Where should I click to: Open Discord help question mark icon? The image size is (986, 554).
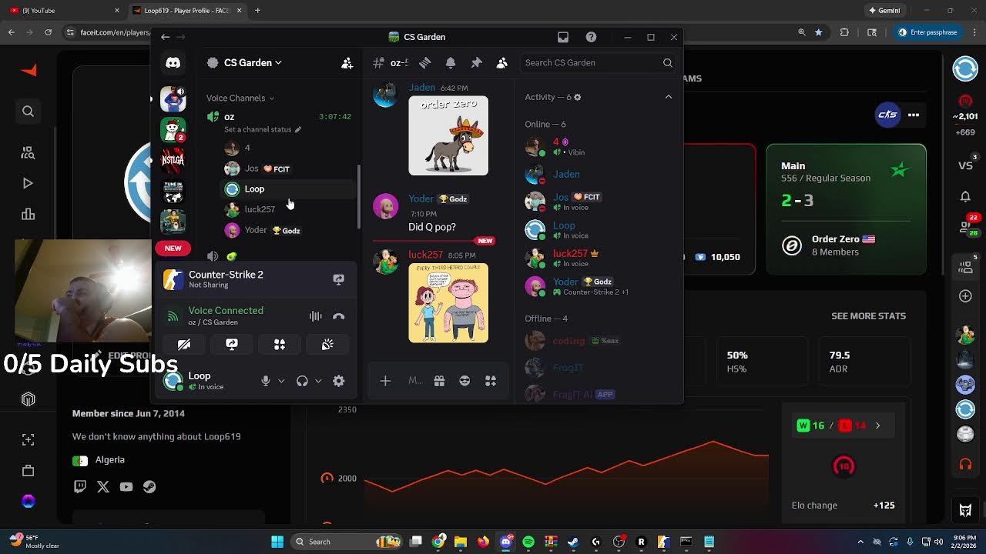coord(591,37)
